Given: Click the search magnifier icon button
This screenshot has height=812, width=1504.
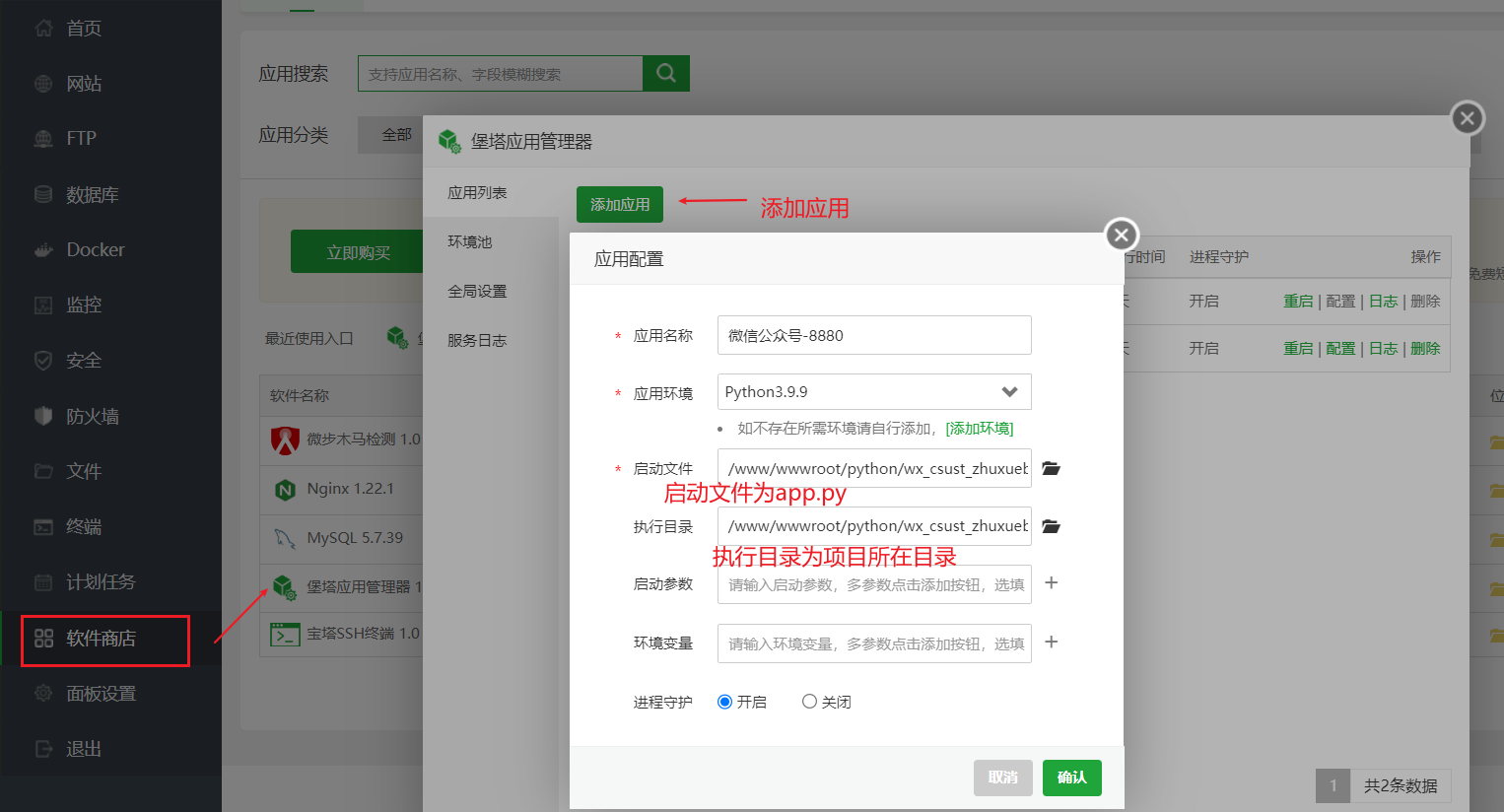Looking at the screenshot, I should coord(666,73).
